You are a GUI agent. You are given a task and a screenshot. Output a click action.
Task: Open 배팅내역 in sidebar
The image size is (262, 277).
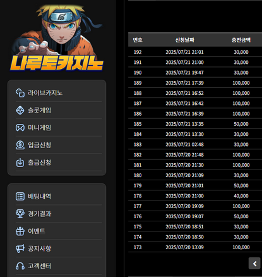click(40, 196)
